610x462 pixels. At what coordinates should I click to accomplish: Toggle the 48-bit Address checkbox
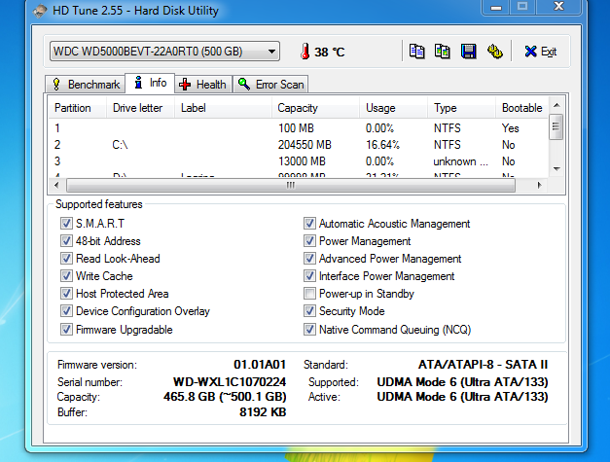coord(66,240)
